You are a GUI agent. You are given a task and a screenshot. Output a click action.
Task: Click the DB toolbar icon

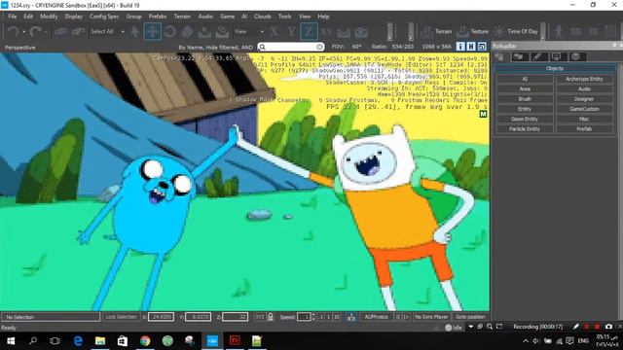click(x=575, y=31)
